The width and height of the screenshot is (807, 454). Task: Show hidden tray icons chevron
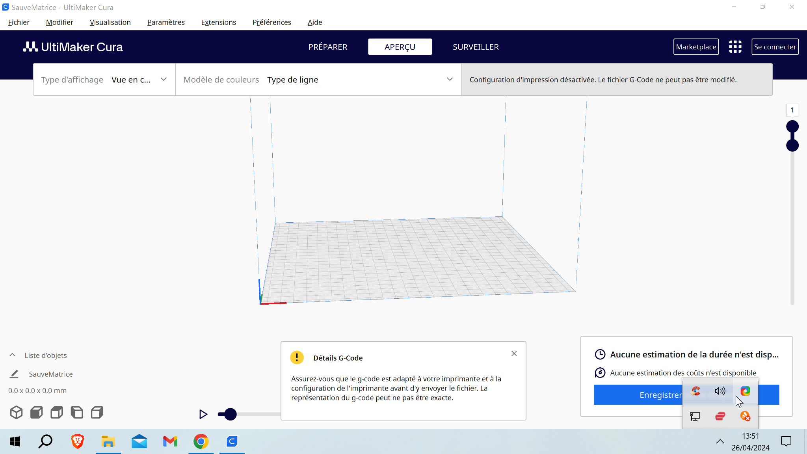(720, 441)
